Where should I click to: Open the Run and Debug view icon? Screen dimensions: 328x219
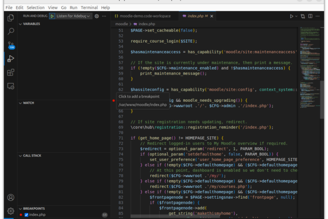[x=11, y=59]
